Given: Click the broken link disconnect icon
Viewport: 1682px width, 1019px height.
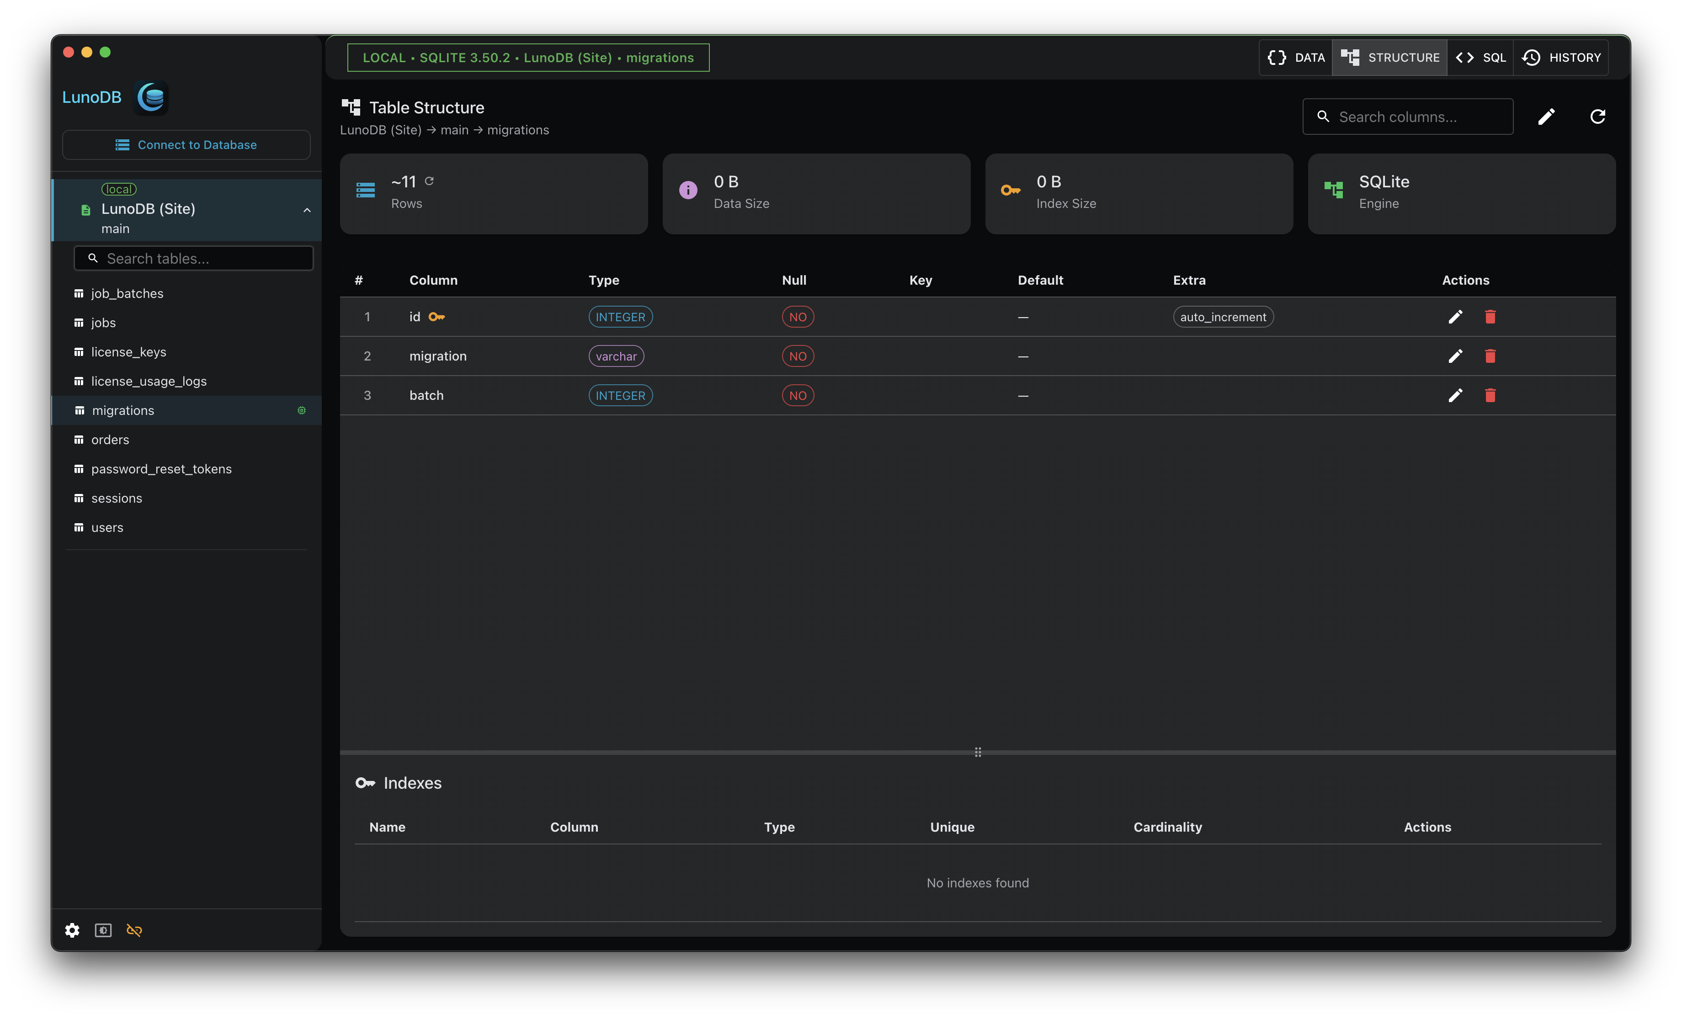Looking at the screenshot, I should (x=134, y=929).
